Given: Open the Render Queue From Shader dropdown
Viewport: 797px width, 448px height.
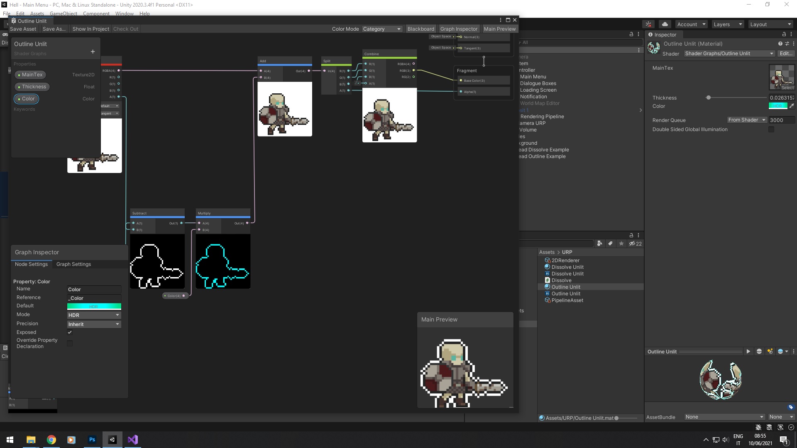Looking at the screenshot, I should tap(746, 120).
